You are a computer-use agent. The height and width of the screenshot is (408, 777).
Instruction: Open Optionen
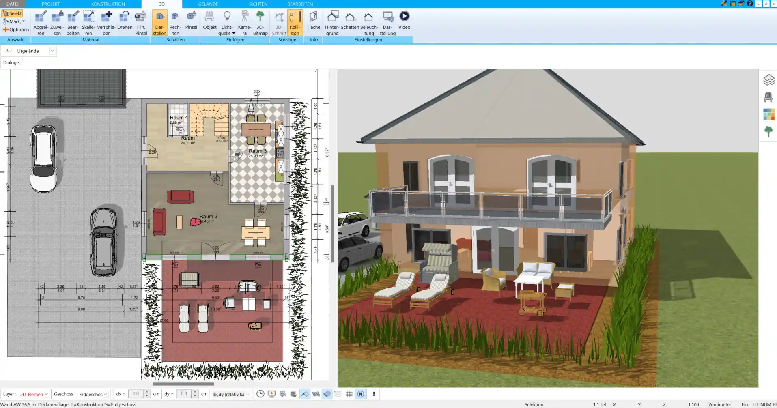point(16,30)
